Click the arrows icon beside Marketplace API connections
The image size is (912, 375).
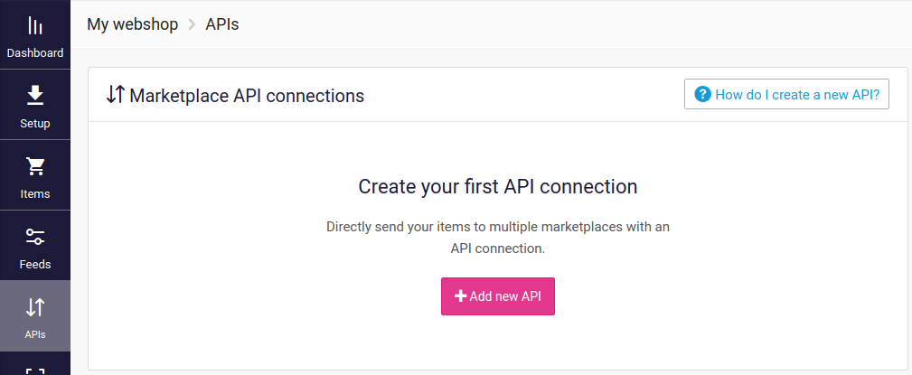pos(115,94)
